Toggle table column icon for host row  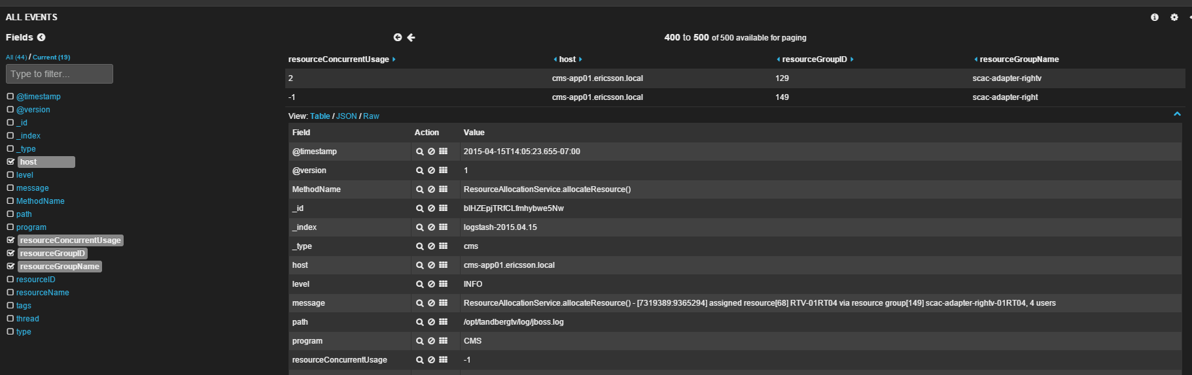pyautogui.click(x=443, y=265)
